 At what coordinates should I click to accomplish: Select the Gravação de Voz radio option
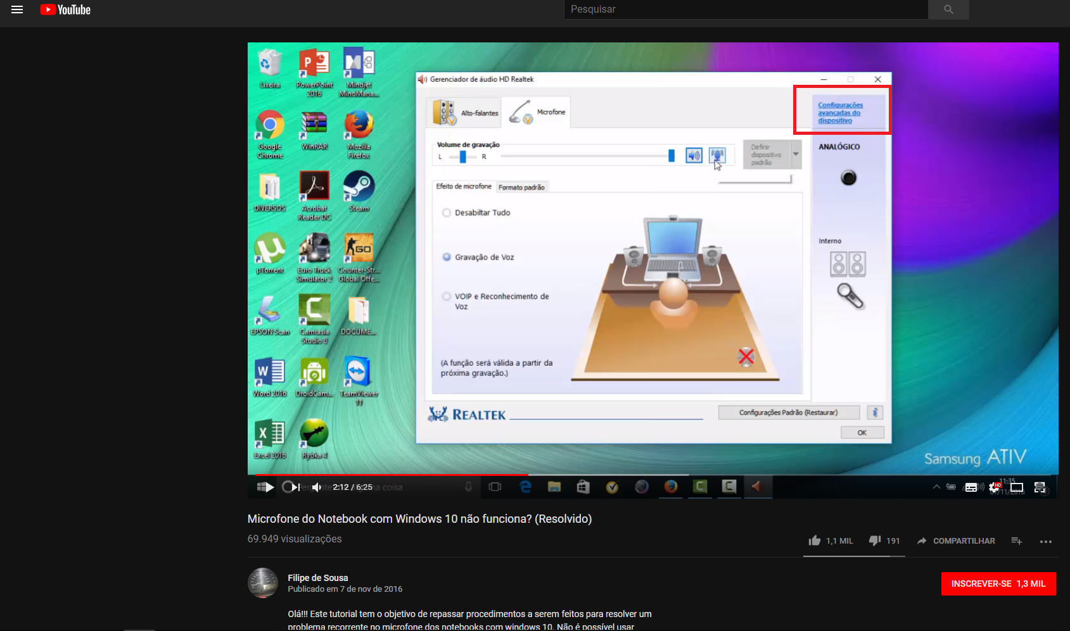(x=447, y=257)
